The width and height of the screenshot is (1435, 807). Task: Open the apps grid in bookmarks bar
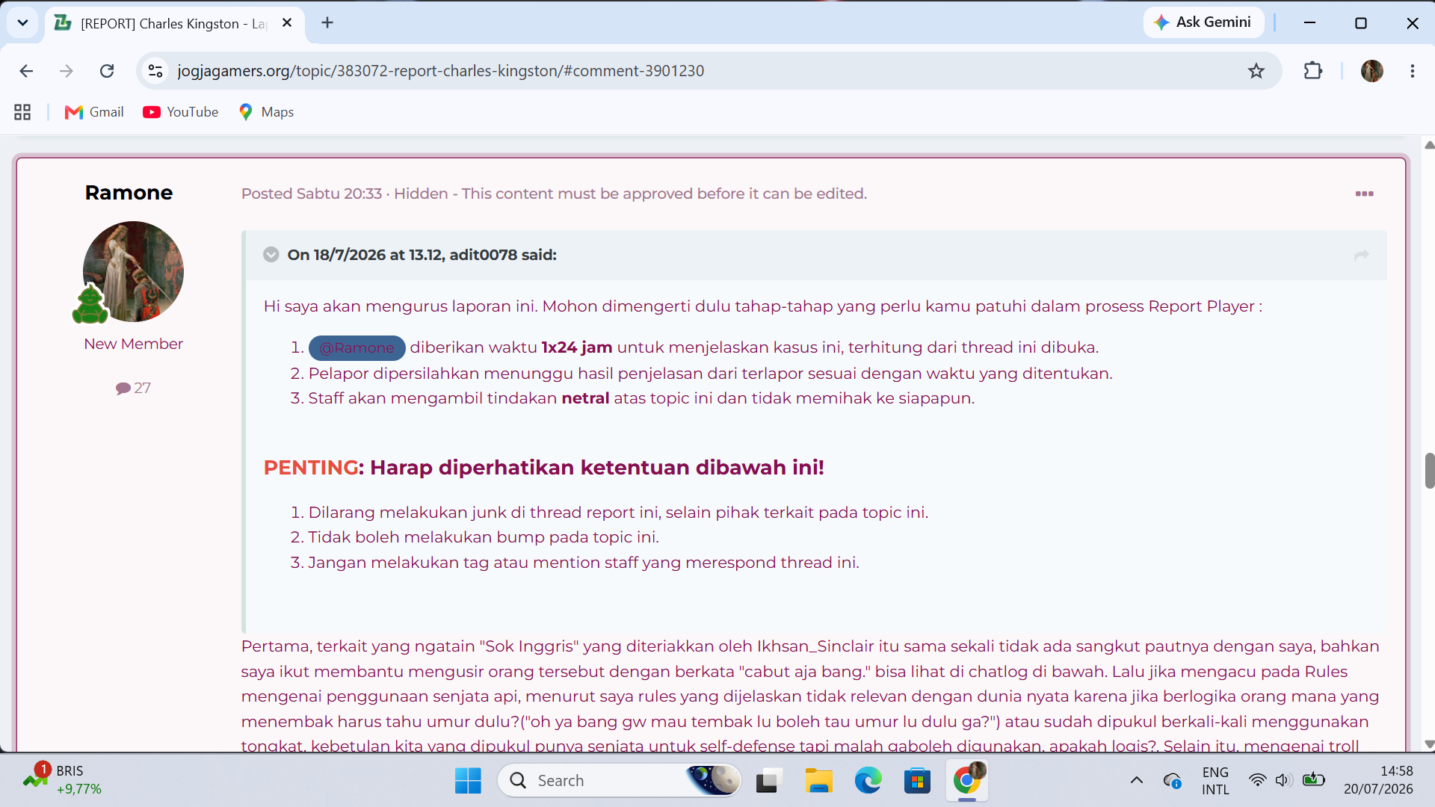click(22, 112)
